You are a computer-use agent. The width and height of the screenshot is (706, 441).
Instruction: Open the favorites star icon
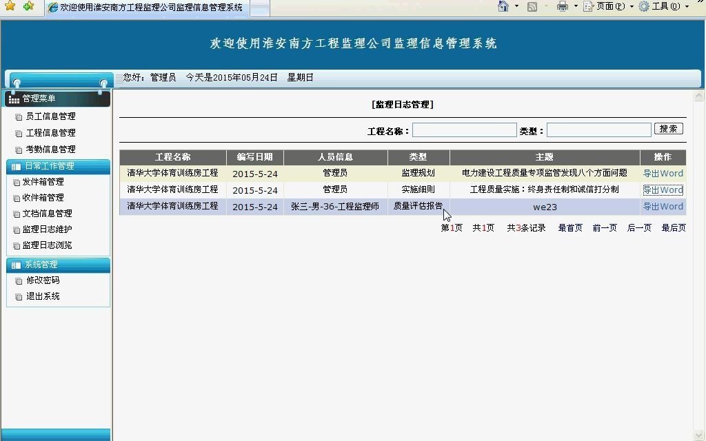tap(9, 7)
